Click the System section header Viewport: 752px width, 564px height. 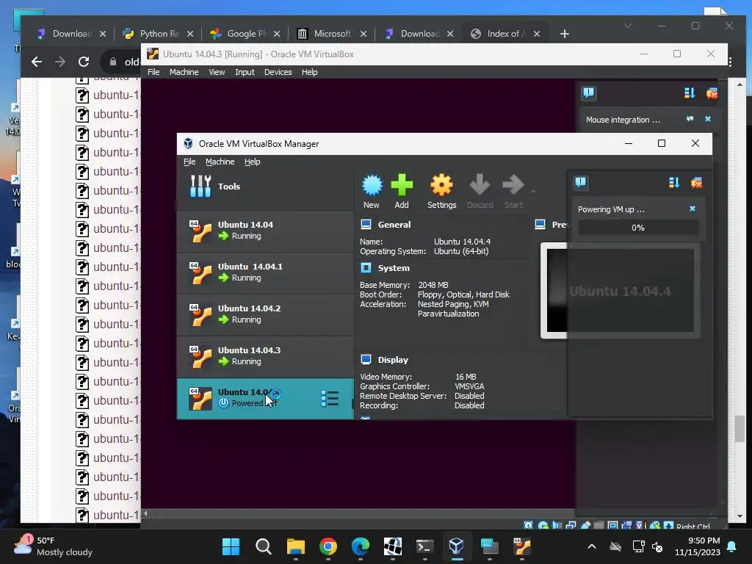coord(394,268)
